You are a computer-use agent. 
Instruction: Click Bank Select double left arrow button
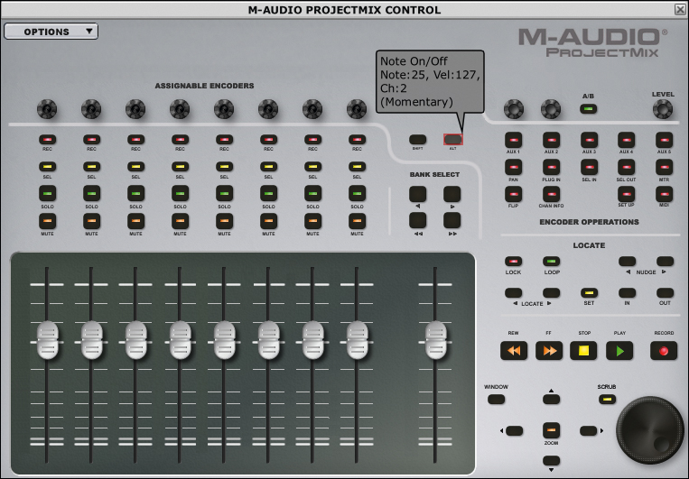pyautogui.click(x=417, y=220)
